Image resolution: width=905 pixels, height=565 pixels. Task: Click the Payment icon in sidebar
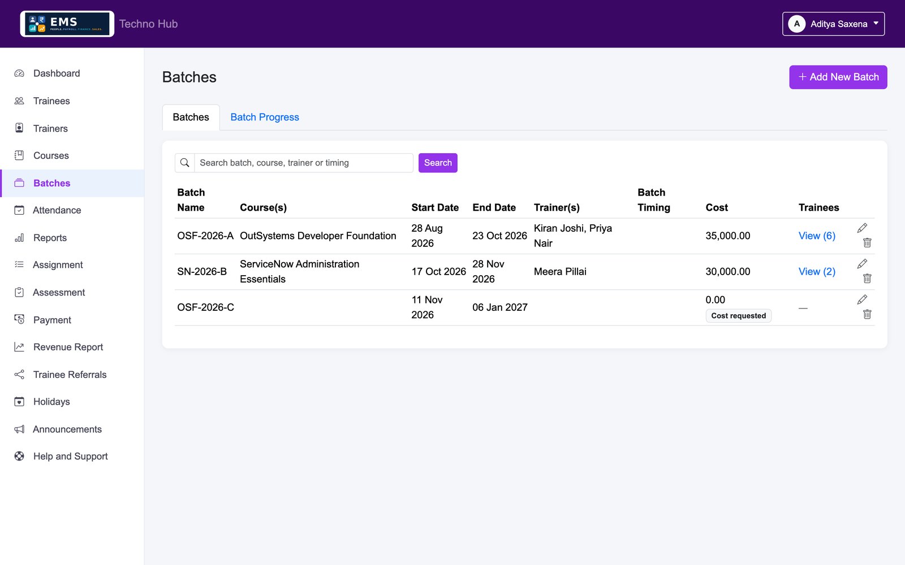[x=19, y=320]
